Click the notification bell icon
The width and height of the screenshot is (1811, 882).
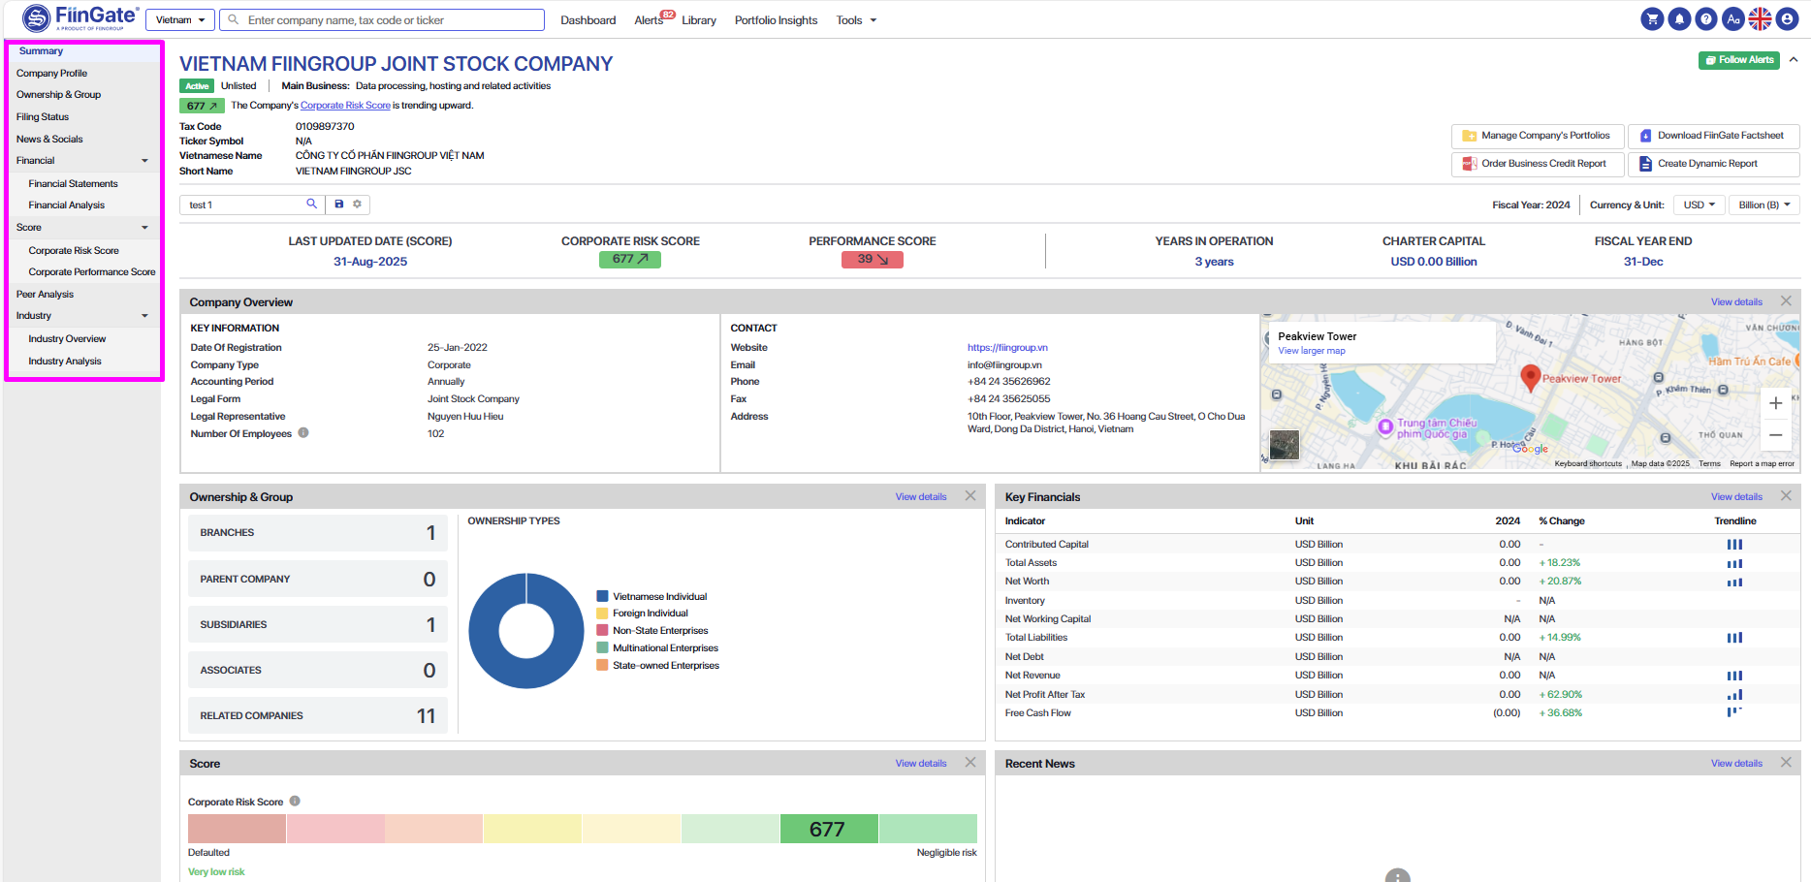(x=1679, y=18)
